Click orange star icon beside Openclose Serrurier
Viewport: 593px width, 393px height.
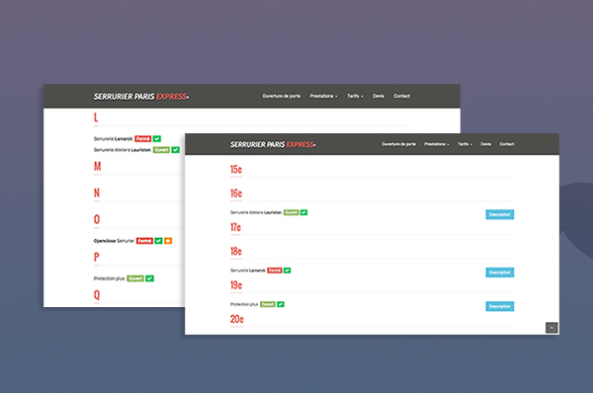168,241
